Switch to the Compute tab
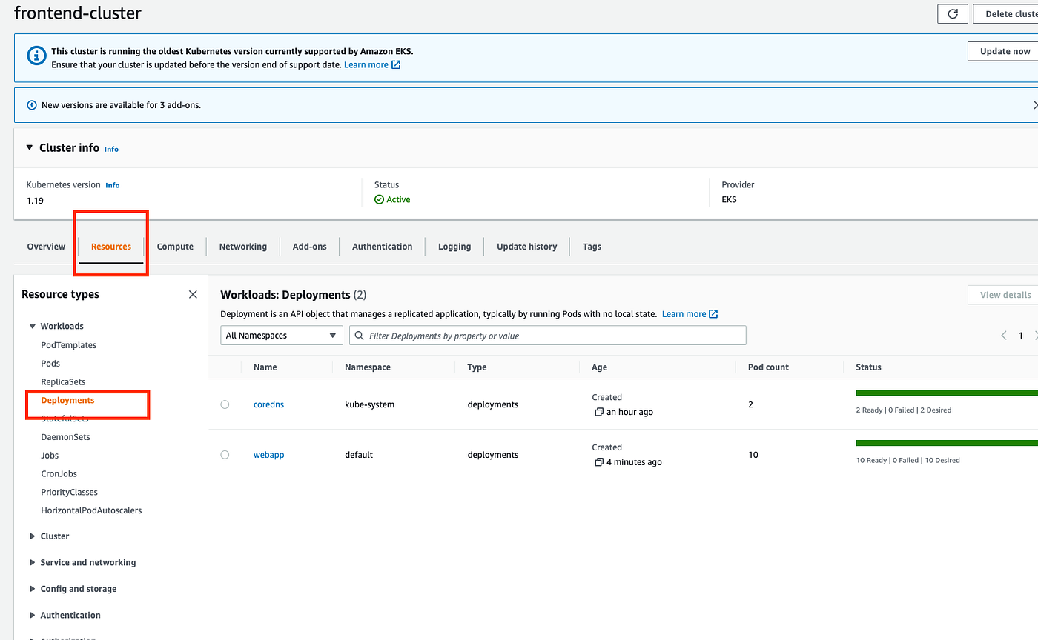The height and width of the screenshot is (640, 1038). 175,246
